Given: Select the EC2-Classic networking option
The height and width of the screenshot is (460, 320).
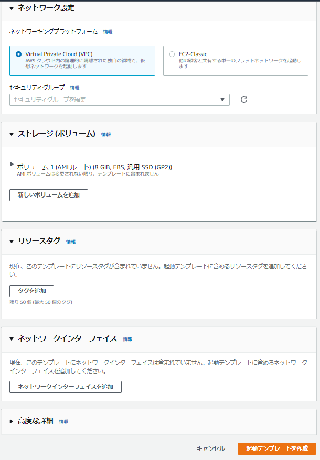Looking at the screenshot, I should 172,54.
